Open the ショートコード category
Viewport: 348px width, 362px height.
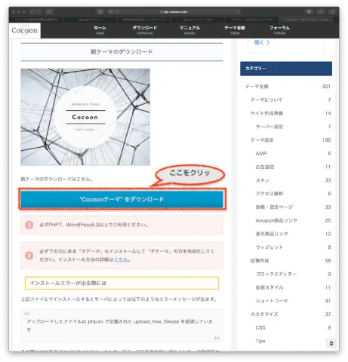coord(272,301)
